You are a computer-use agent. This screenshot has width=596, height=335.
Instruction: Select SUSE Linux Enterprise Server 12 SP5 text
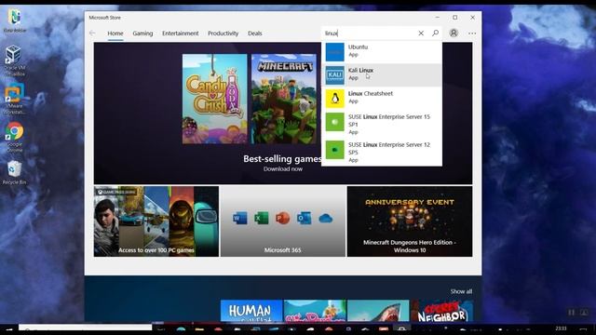(x=389, y=148)
